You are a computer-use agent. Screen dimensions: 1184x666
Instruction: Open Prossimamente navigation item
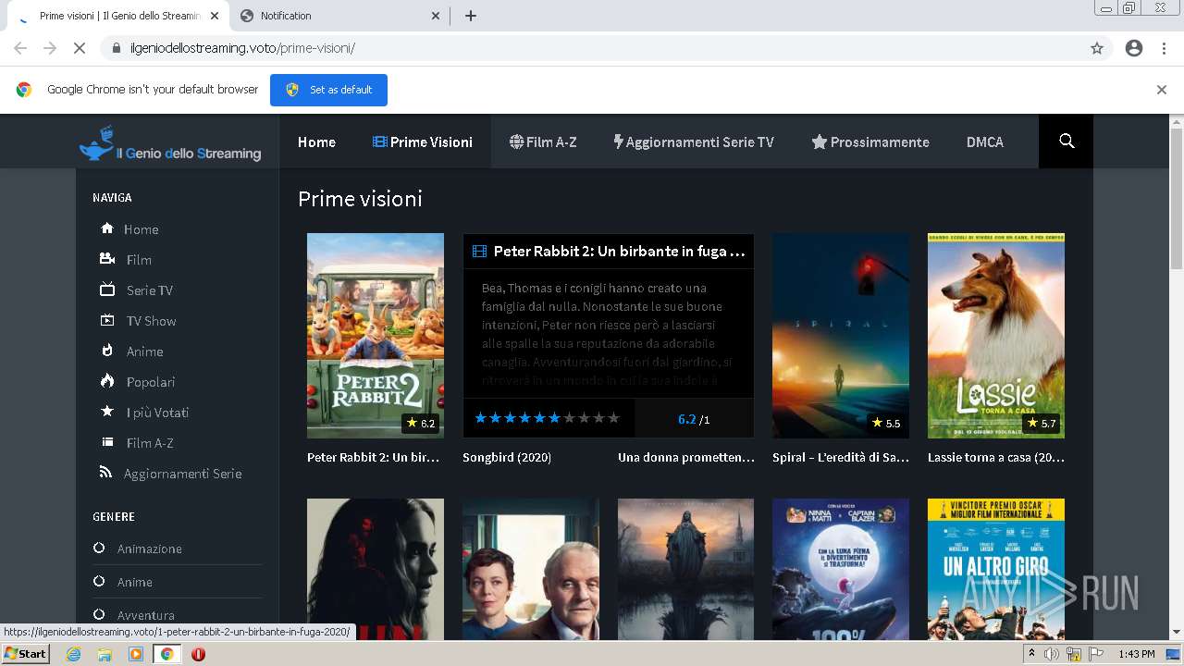pos(870,142)
